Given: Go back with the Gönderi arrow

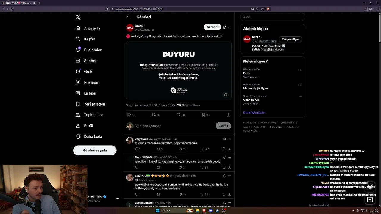Looking at the screenshot, I should (128, 17).
